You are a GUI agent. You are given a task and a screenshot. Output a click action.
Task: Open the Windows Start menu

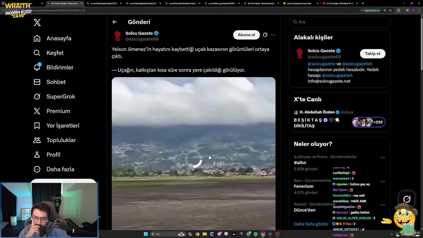(146, 234)
